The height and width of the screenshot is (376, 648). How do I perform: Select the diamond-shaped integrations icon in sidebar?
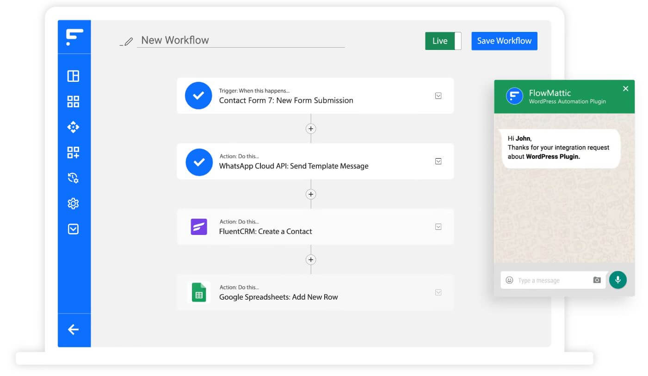point(73,127)
